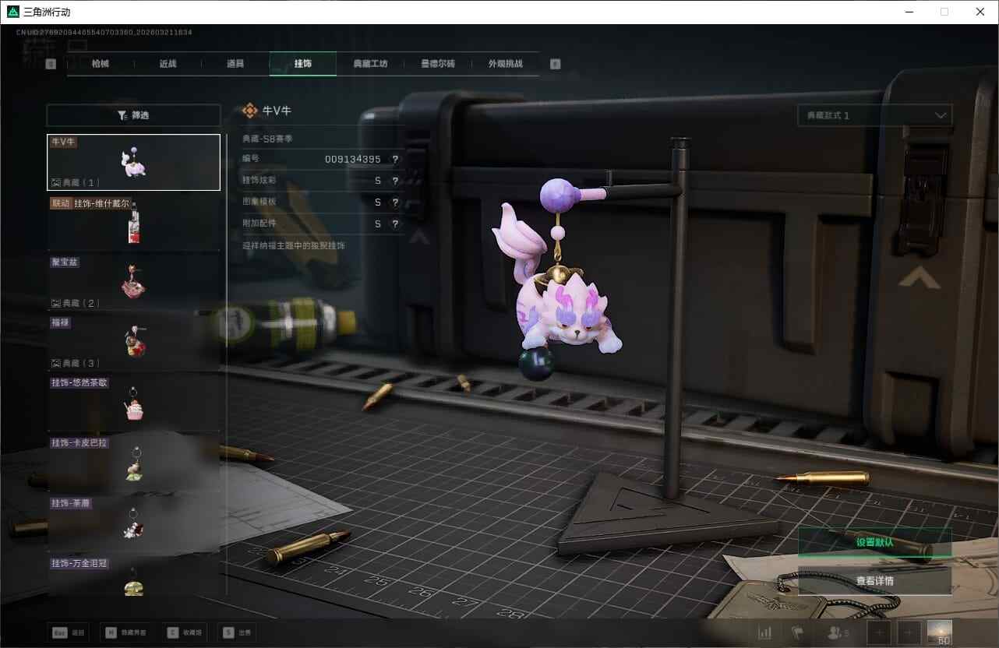Screen dimensions: 999x648
Task: Click the player avatar in bottom-right corner
Action: 939,632
